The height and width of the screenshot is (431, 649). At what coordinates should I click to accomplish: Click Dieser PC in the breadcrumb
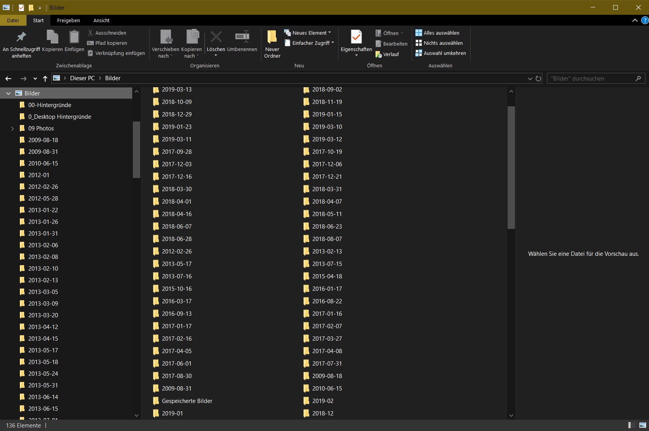pyautogui.click(x=82, y=78)
